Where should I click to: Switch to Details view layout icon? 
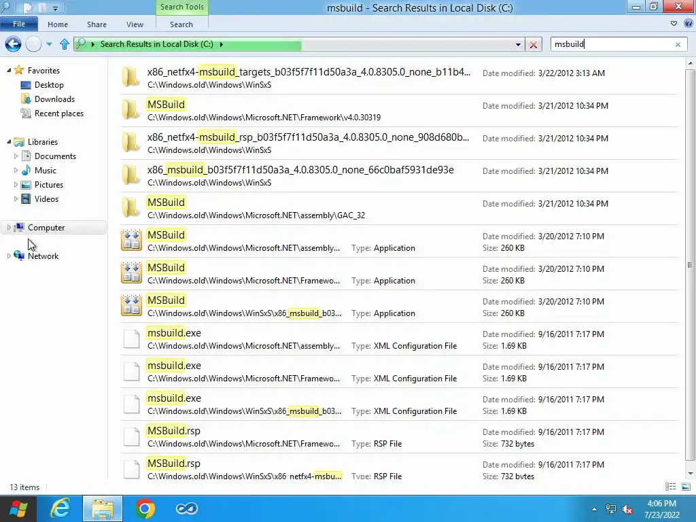[x=670, y=487]
